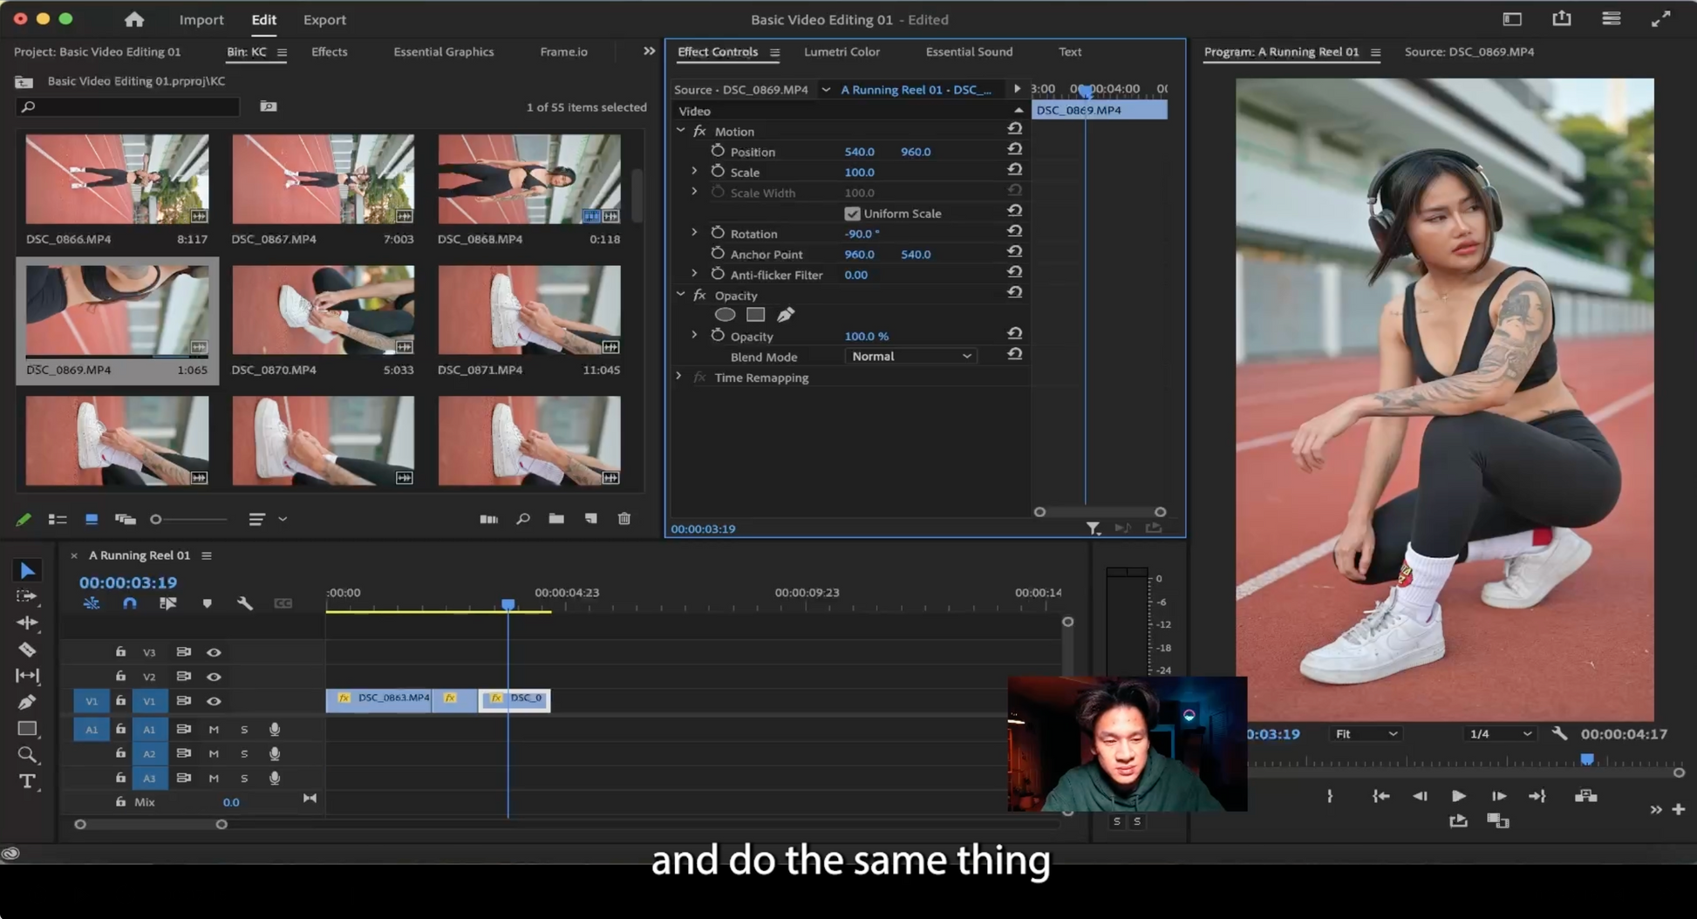Open timeline wrench display settings

click(245, 603)
